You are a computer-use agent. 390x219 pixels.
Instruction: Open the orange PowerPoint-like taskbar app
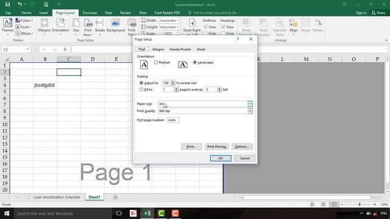(175, 214)
